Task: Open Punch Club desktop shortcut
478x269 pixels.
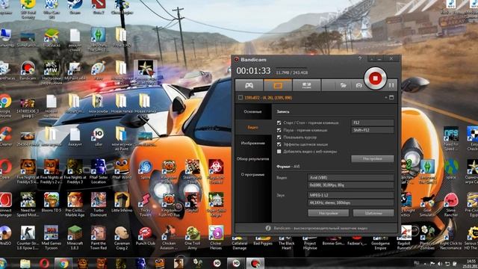Action: click(146, 235)
